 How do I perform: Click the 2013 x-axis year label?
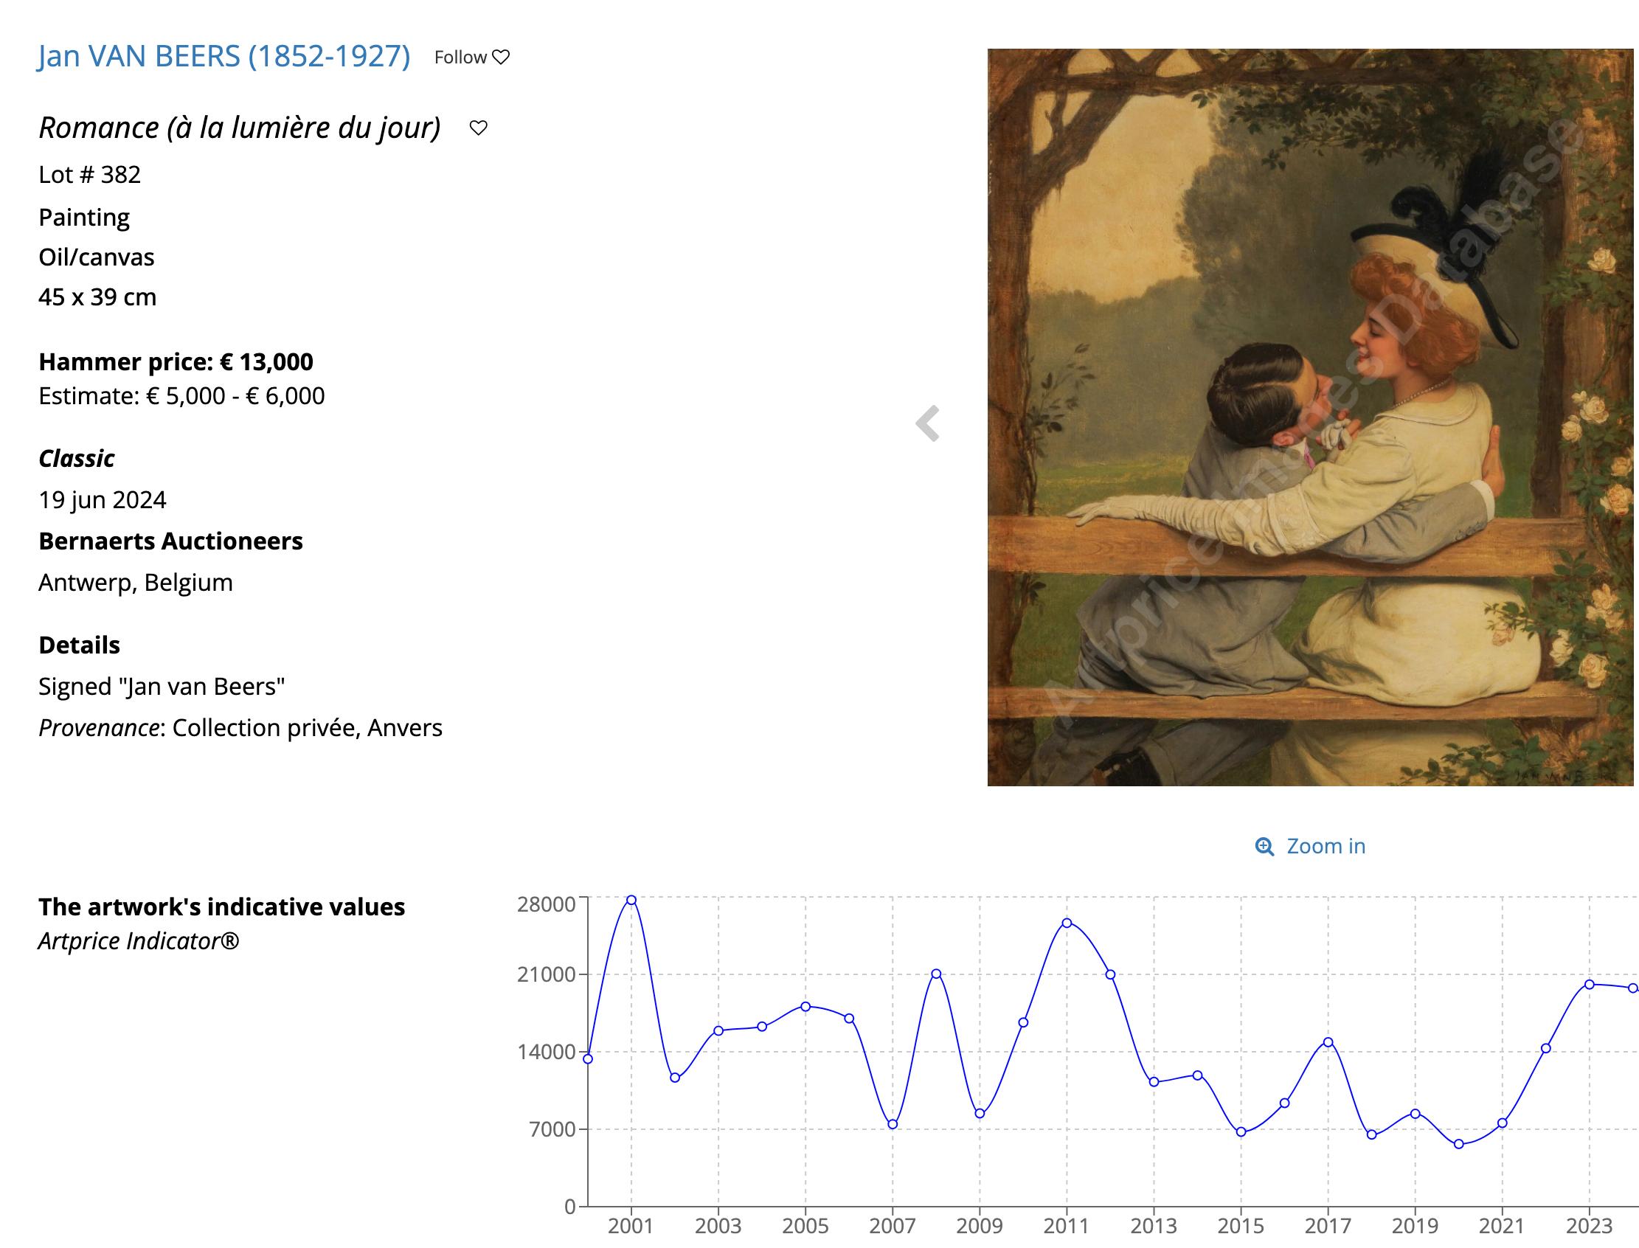[1154, 1225]
